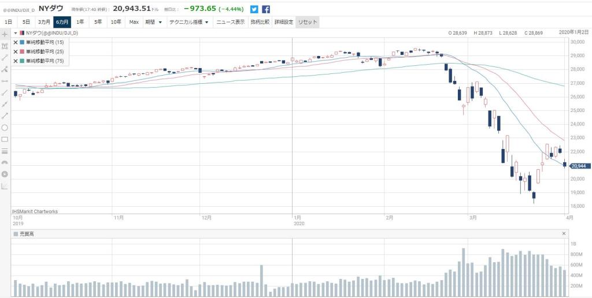Open the テクニカル指標 dropdown

(189, 22)
